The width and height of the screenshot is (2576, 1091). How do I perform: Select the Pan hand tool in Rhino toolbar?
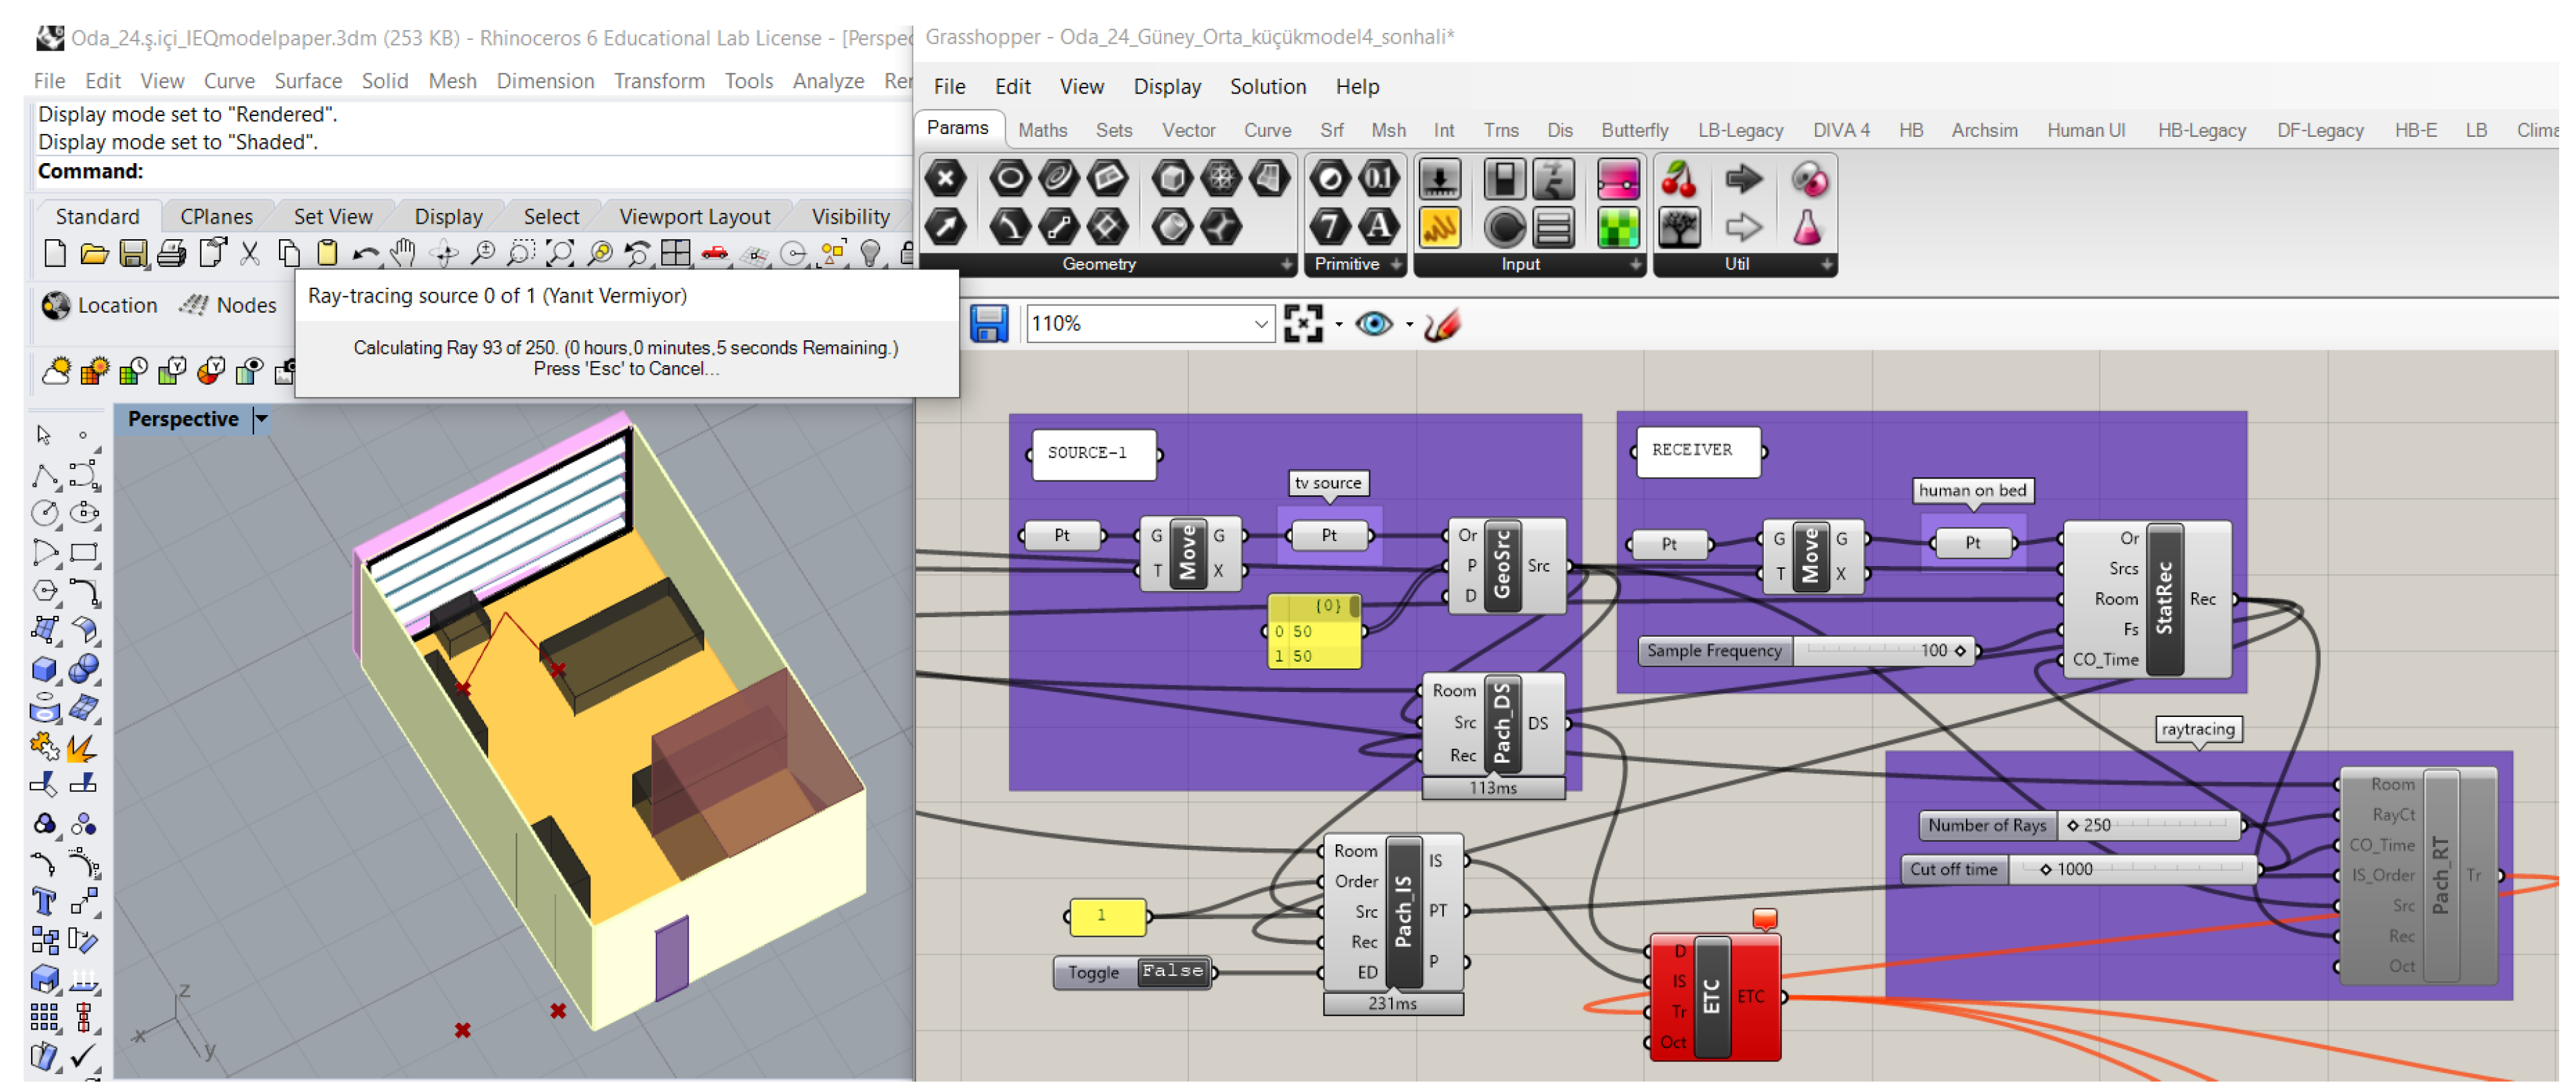tap(404, 254)
